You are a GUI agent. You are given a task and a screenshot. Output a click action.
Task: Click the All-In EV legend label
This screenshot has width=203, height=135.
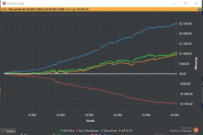[x=127, y=131]
